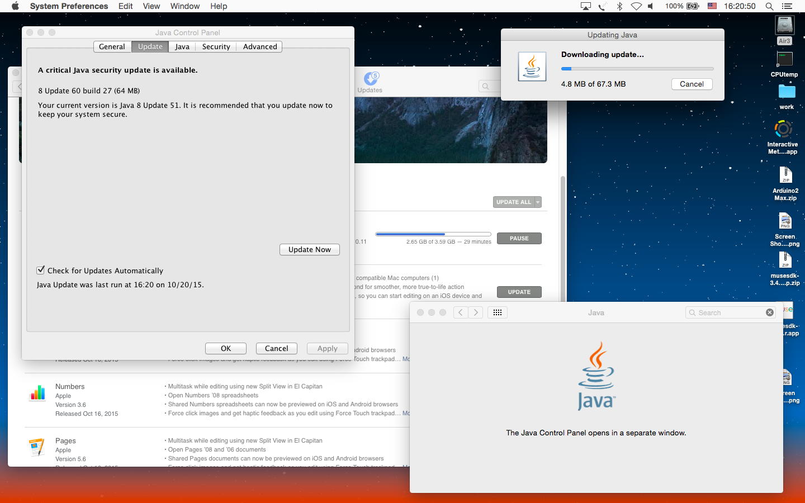Pause the App Store download
The height and width of the screenshot is (503, 805).
[x=519, y=238]
